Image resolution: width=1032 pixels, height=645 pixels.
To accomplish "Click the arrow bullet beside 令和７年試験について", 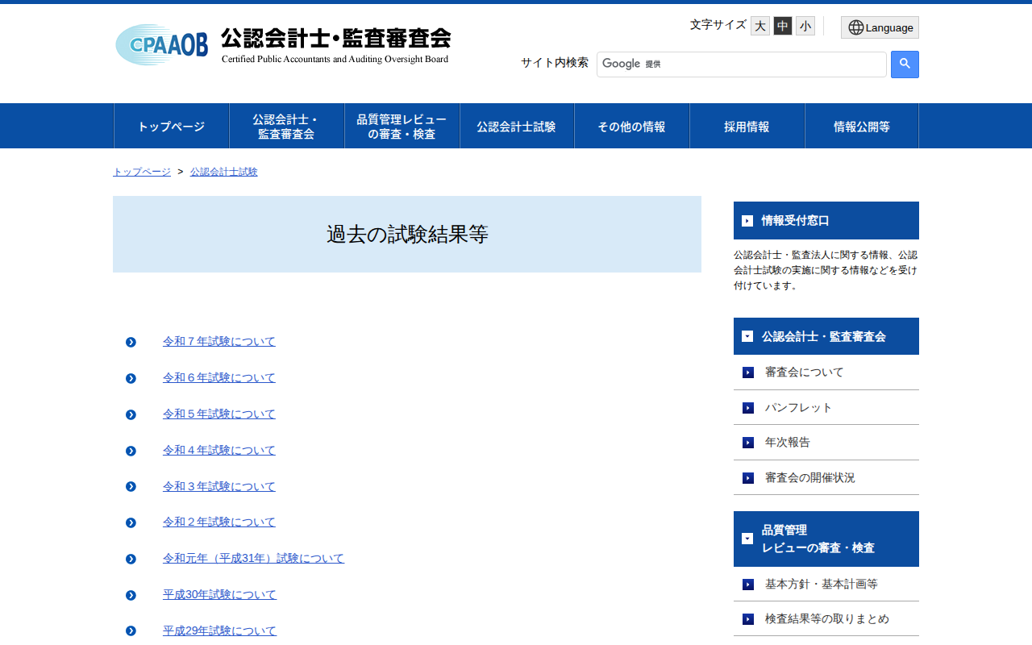I will 131,342.
